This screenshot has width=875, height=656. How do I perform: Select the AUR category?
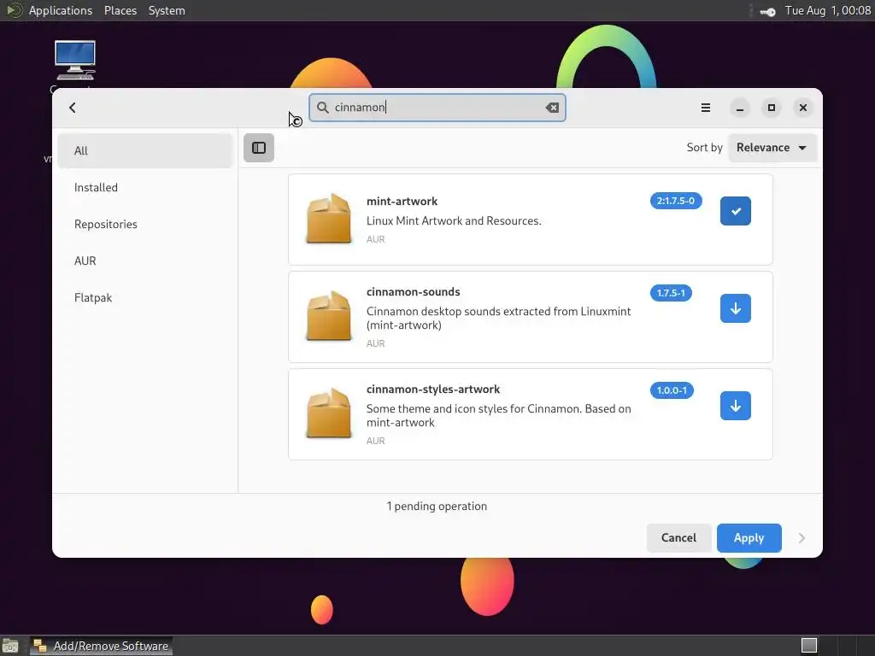[144, 261]
